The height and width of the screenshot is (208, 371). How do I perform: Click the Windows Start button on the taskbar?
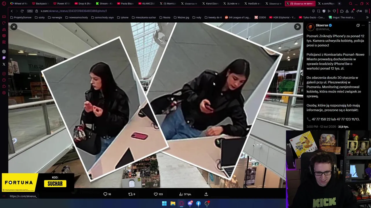pos(164,203)
